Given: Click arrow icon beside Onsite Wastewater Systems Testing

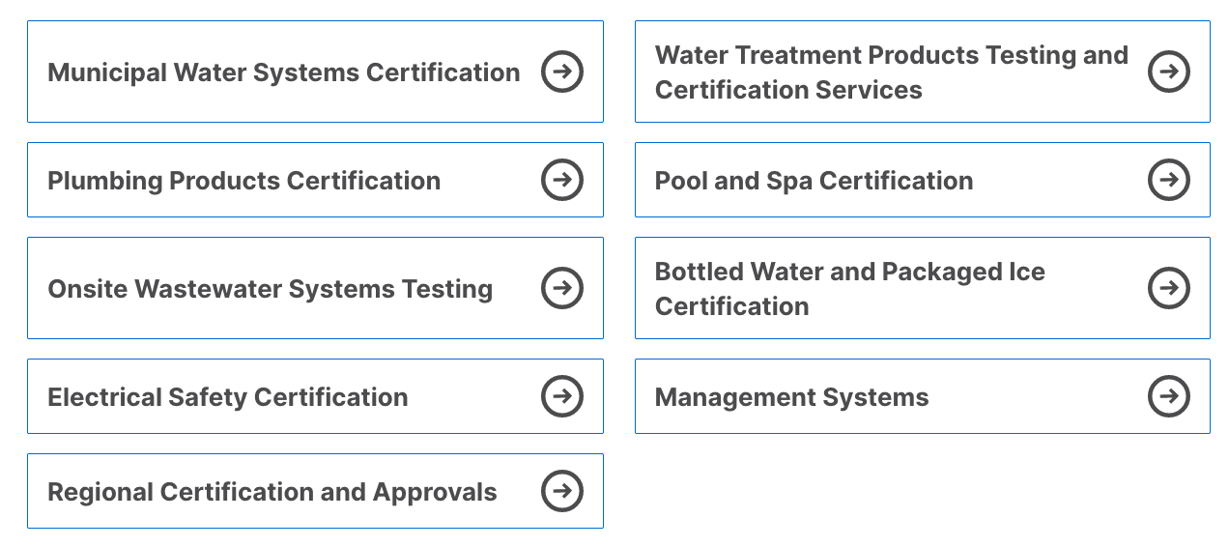Looking at the screenshot, I should [x=562, y=288].
